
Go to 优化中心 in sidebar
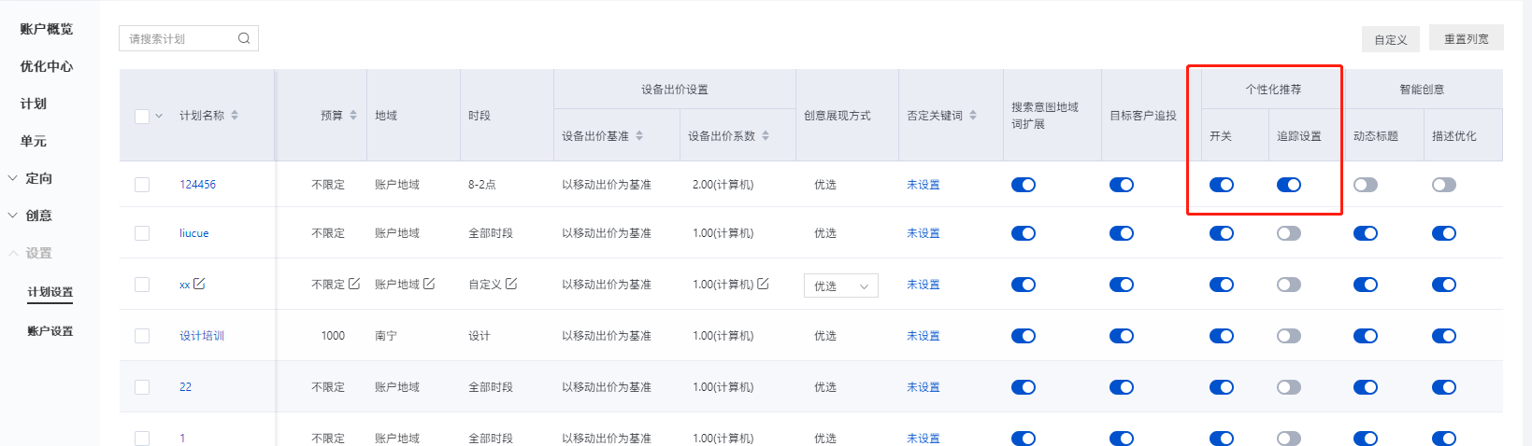pyautogui.click(x=47, y=66)
